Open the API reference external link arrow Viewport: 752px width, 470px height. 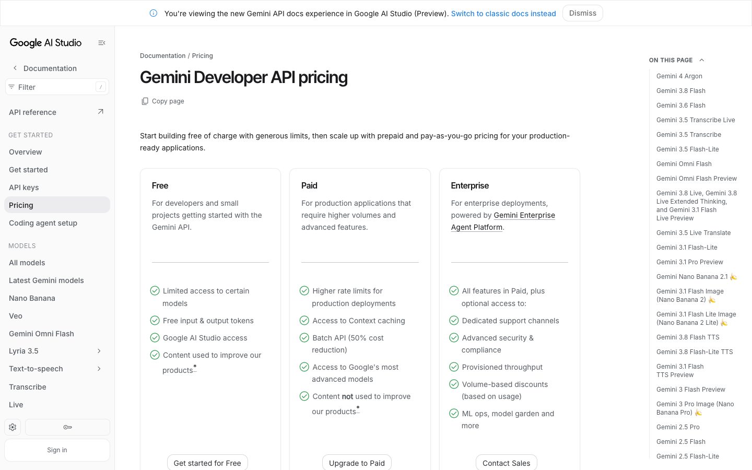[100, 112]
